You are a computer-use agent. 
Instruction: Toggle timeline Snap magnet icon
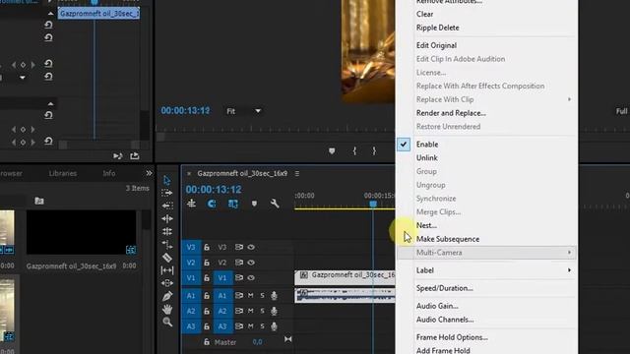[x=212, y=204]
